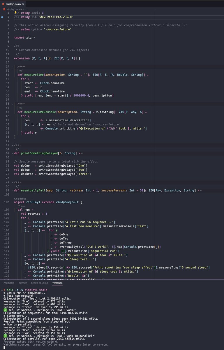The image size is (224, 350).
Task: Click zioplay1.scala in the breadcrumb path
Action: (x=14, y=9)
